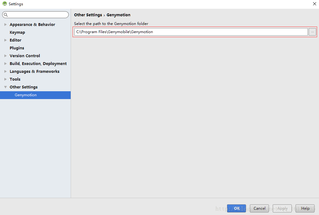Focus the settings search box
The image size is (319, 215).
tap(38, 15)
